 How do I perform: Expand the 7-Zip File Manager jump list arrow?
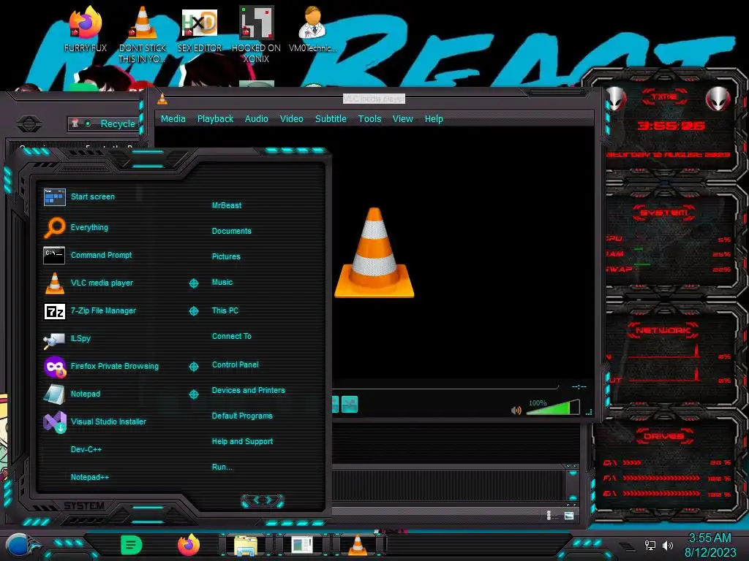click(x=194, y=311)
